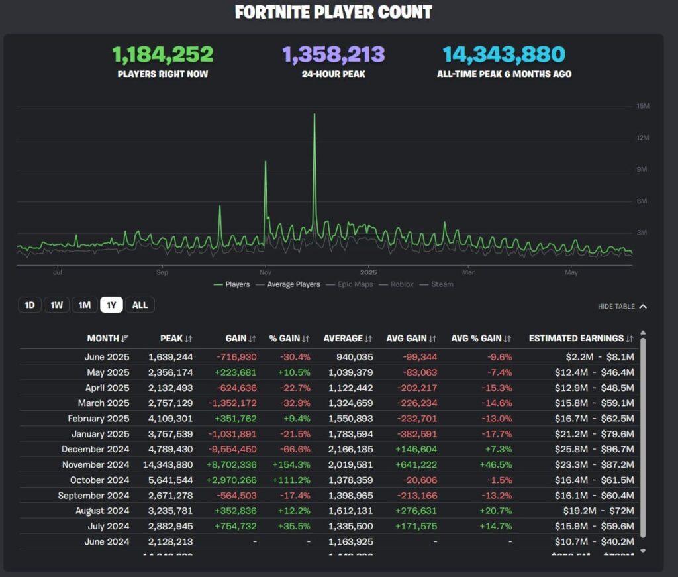Select the May 2025 row label

pos(108,372)
